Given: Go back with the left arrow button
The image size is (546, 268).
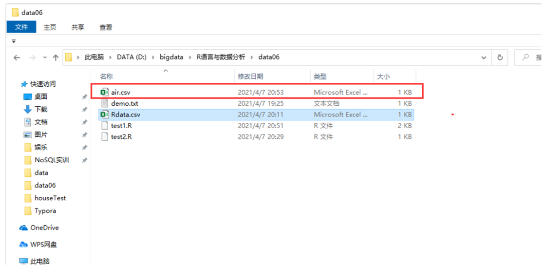Looking at the screenshot, I should [17, 58].
